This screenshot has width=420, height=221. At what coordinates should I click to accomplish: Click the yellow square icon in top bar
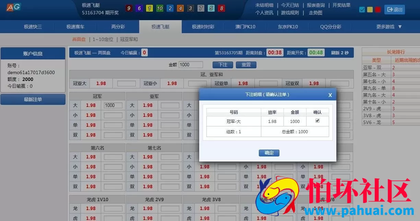(370, 10)
